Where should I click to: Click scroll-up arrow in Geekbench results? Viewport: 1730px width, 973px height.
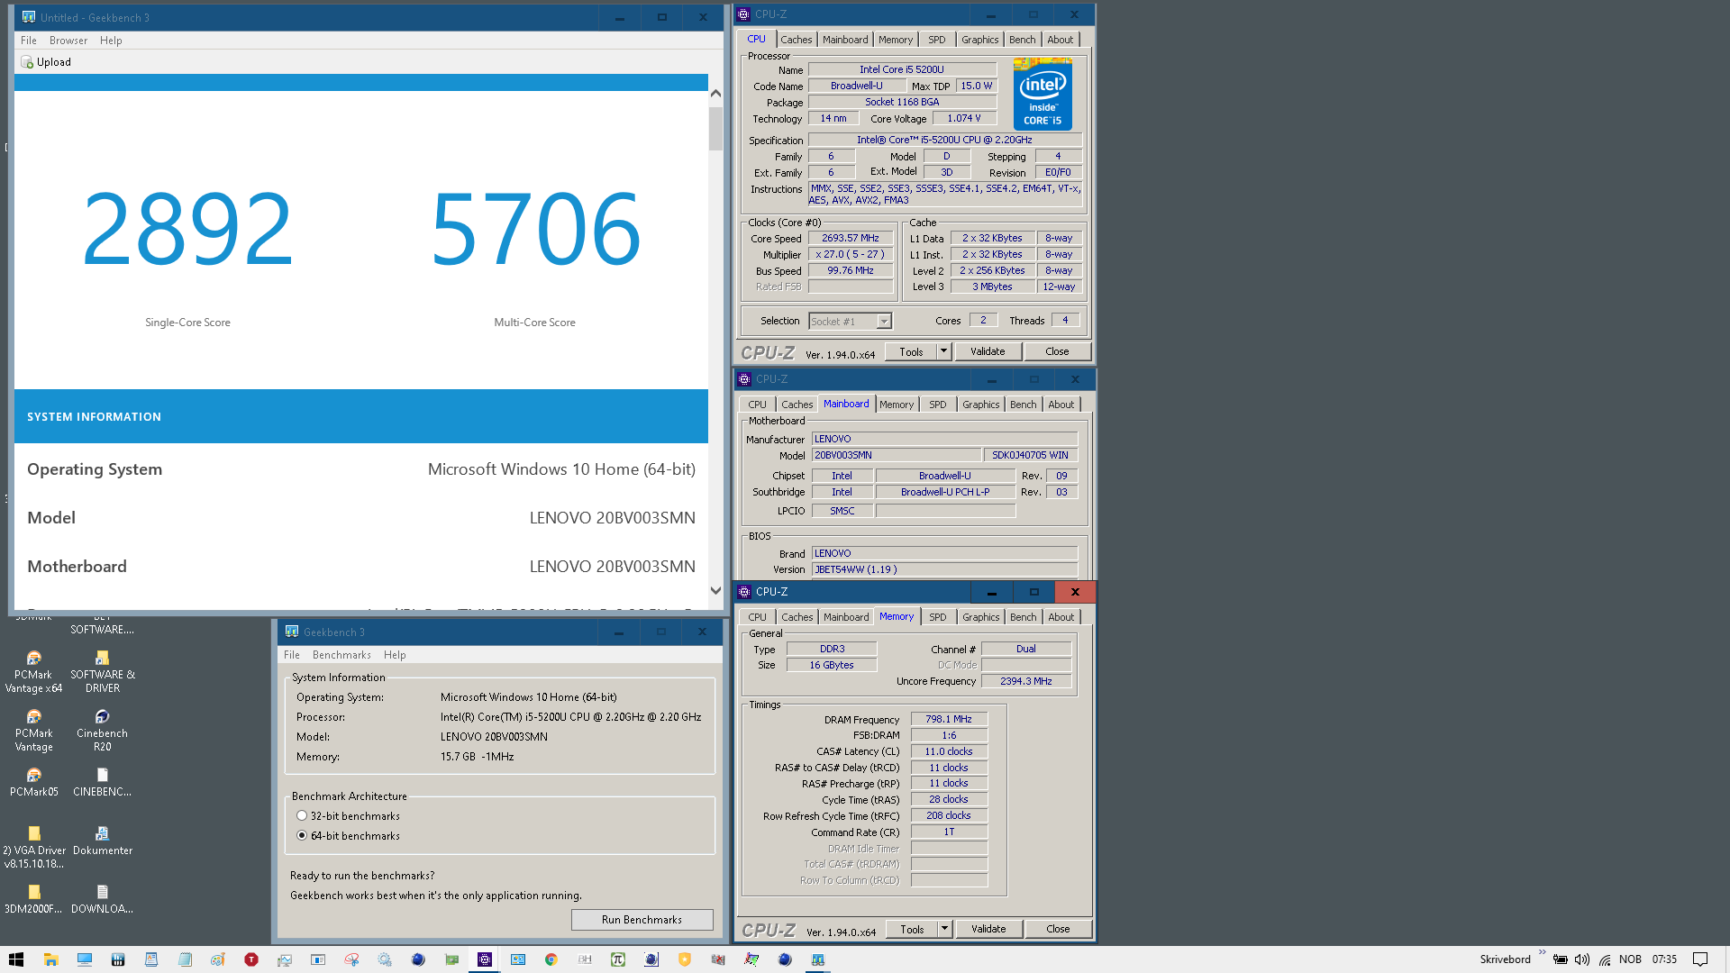(x=715, y=93)
